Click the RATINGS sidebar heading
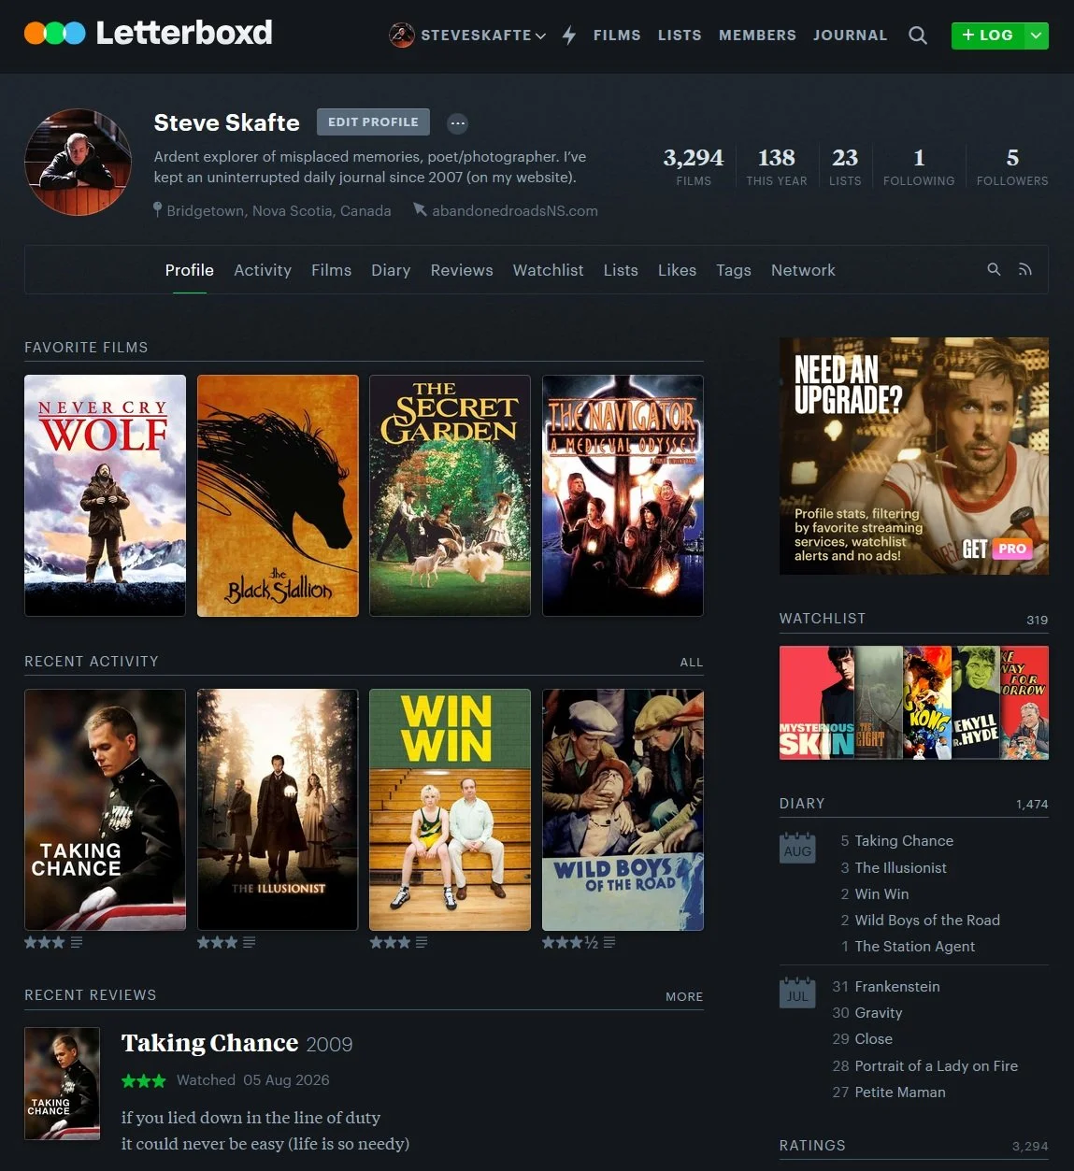Screen dimensions: 1074x1171 (x=812, y=1146)
